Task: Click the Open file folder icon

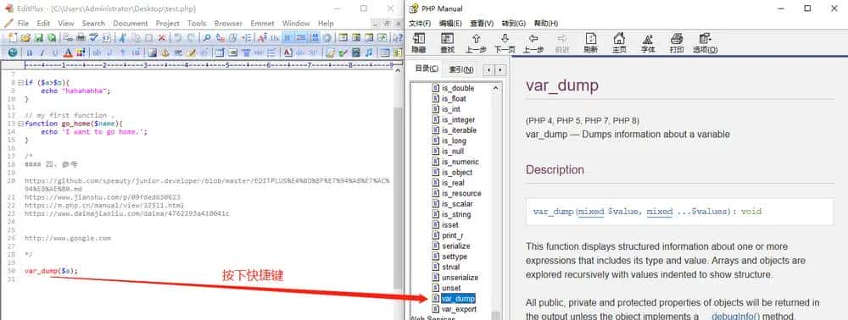Action: tap(25, 37)
